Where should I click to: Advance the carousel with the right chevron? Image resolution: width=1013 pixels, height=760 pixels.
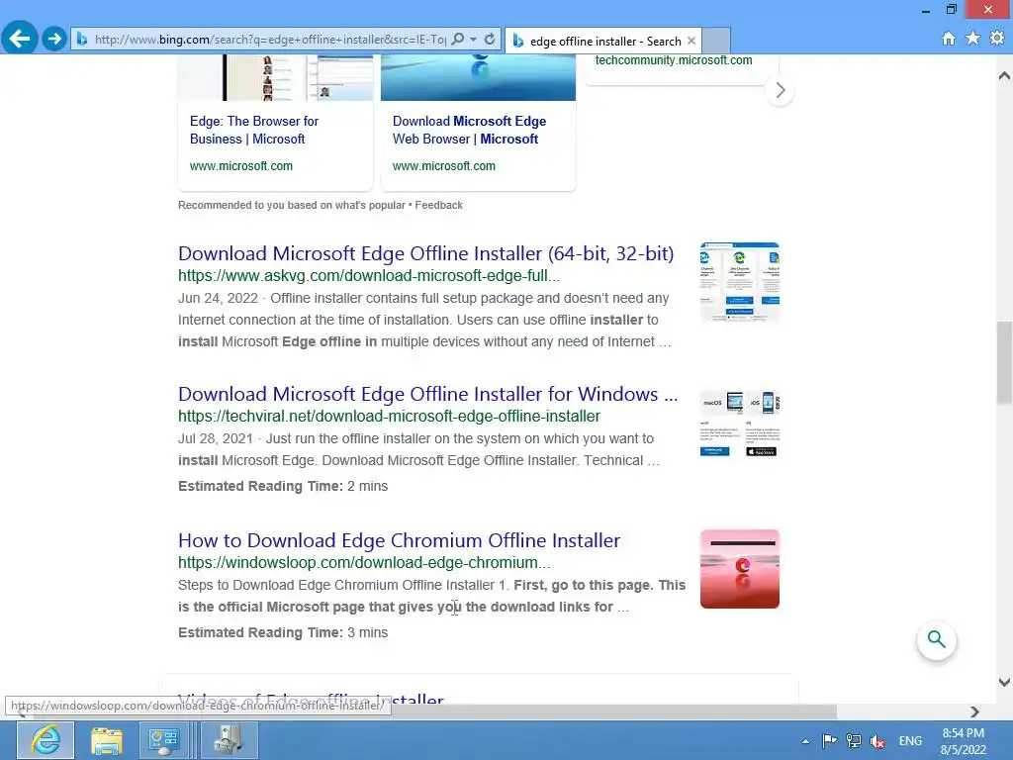(x=780, y=90)
